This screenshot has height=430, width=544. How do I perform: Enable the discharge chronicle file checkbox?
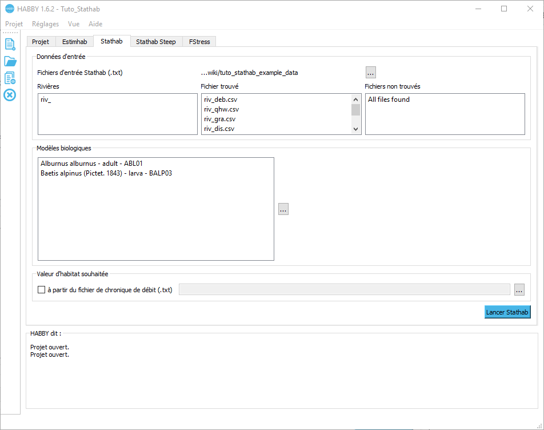41,290
